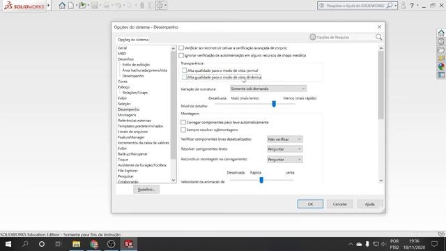
Task: Click the grayed Save icon in toolbar
Action: [x=95, y=6]
